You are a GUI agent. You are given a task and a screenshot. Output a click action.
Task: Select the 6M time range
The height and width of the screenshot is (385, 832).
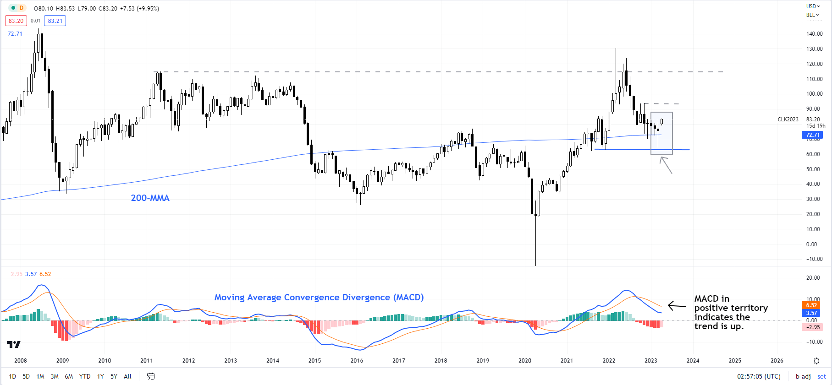[x=69, y=376]
